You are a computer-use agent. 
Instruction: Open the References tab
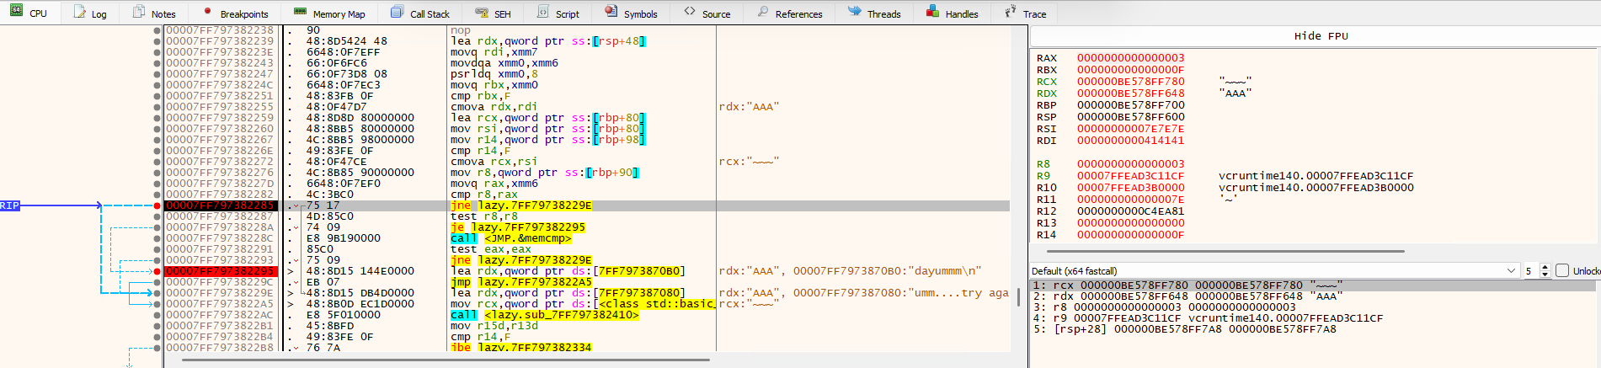coord(789,13)
